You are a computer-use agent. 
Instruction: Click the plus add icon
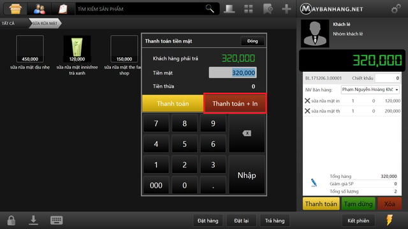(x=286, y=9)
